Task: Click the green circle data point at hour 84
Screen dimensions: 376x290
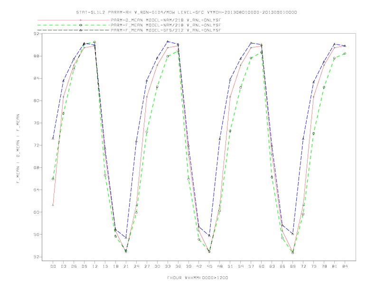Action: [x=345, y=54]
